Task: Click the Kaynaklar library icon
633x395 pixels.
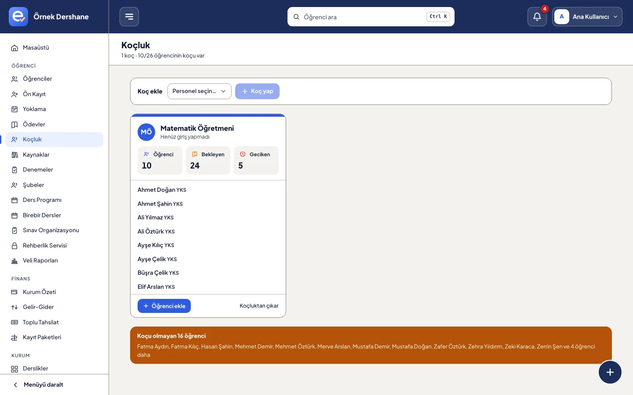Action: tap(15, 155)
